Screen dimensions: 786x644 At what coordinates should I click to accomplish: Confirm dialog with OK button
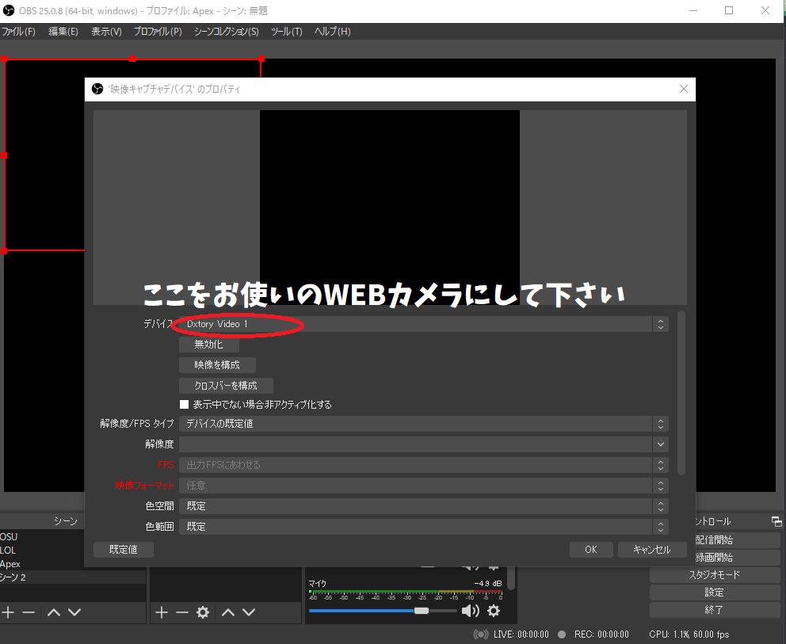pos(591,549)
